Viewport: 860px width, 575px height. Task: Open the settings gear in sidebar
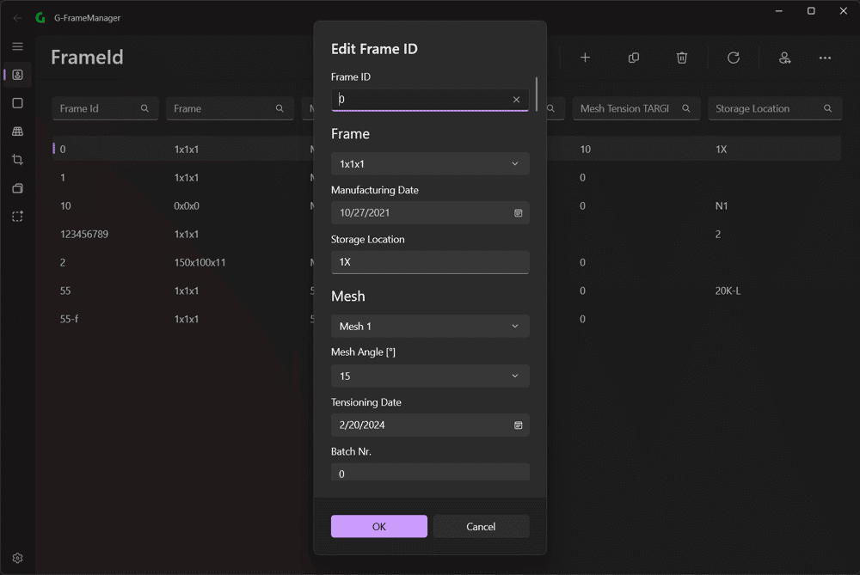coord(17,558)
